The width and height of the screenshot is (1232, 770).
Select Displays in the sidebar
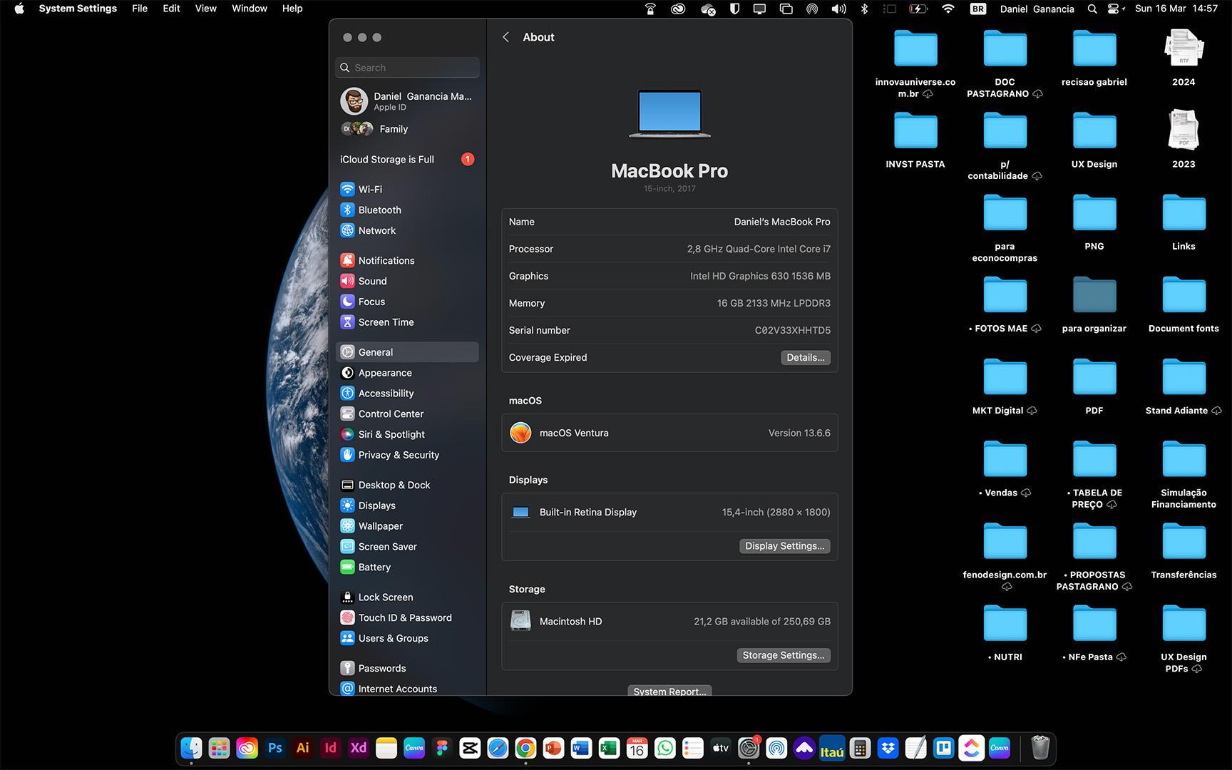[407, 505]
